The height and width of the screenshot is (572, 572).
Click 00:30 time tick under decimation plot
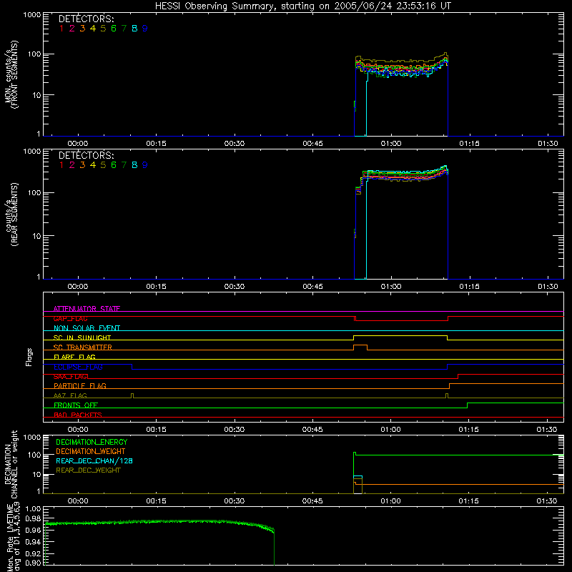click(235, 501)
